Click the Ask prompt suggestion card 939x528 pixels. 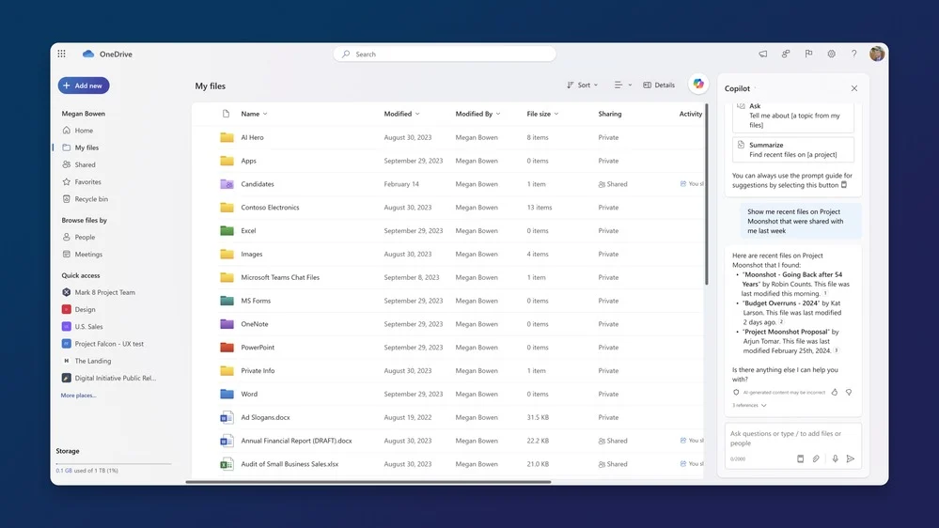point(793,116)
